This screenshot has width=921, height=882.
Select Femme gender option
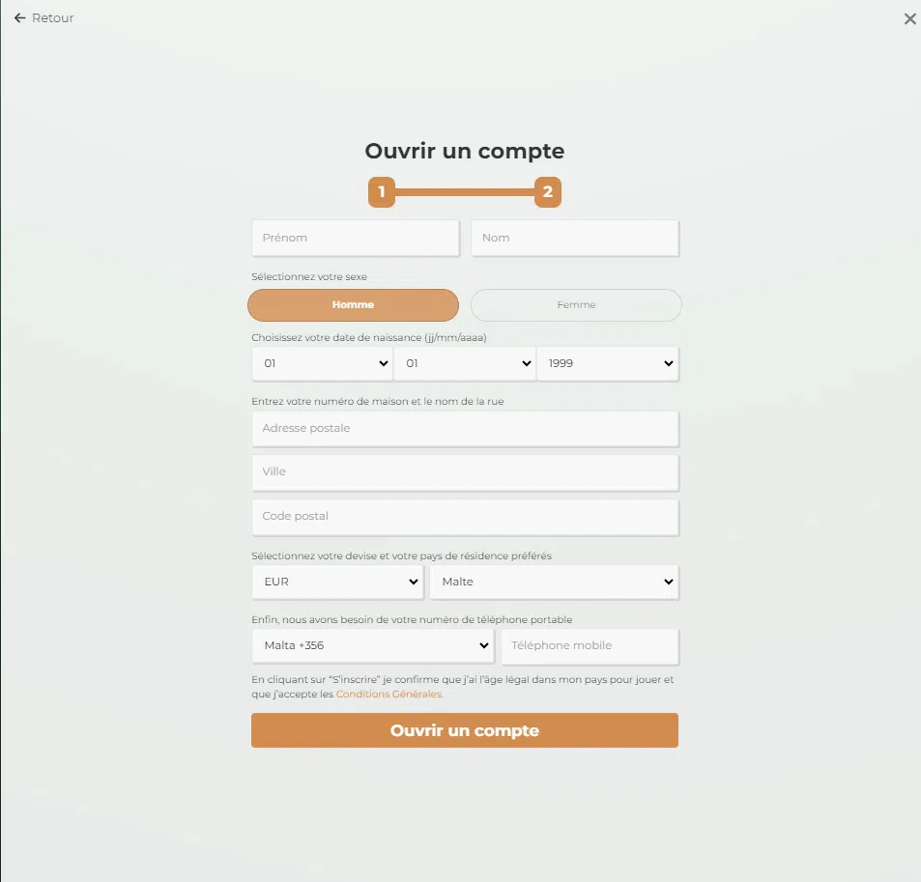tap(576, 304)
